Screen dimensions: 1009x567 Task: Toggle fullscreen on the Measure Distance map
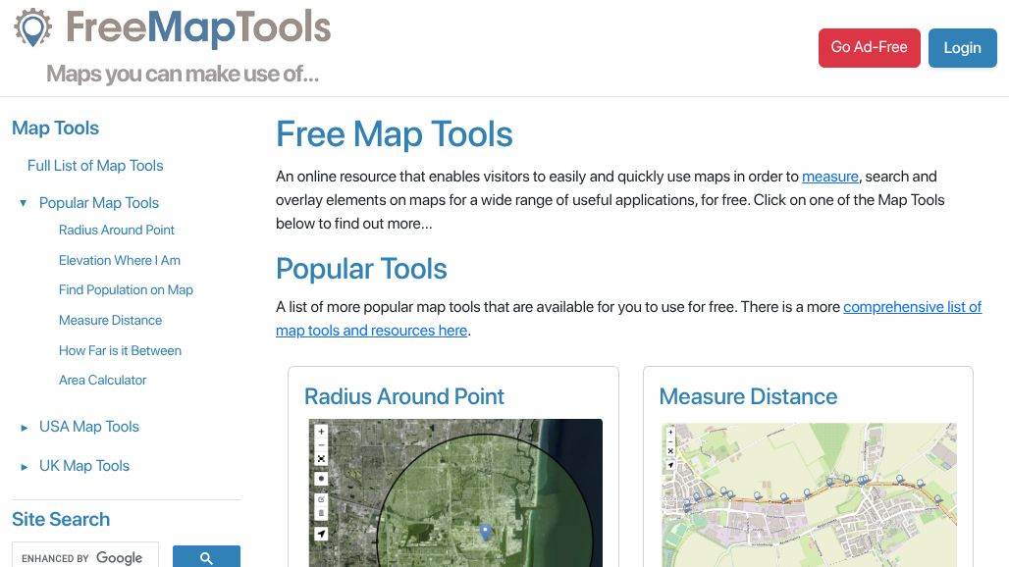[671, 450]
